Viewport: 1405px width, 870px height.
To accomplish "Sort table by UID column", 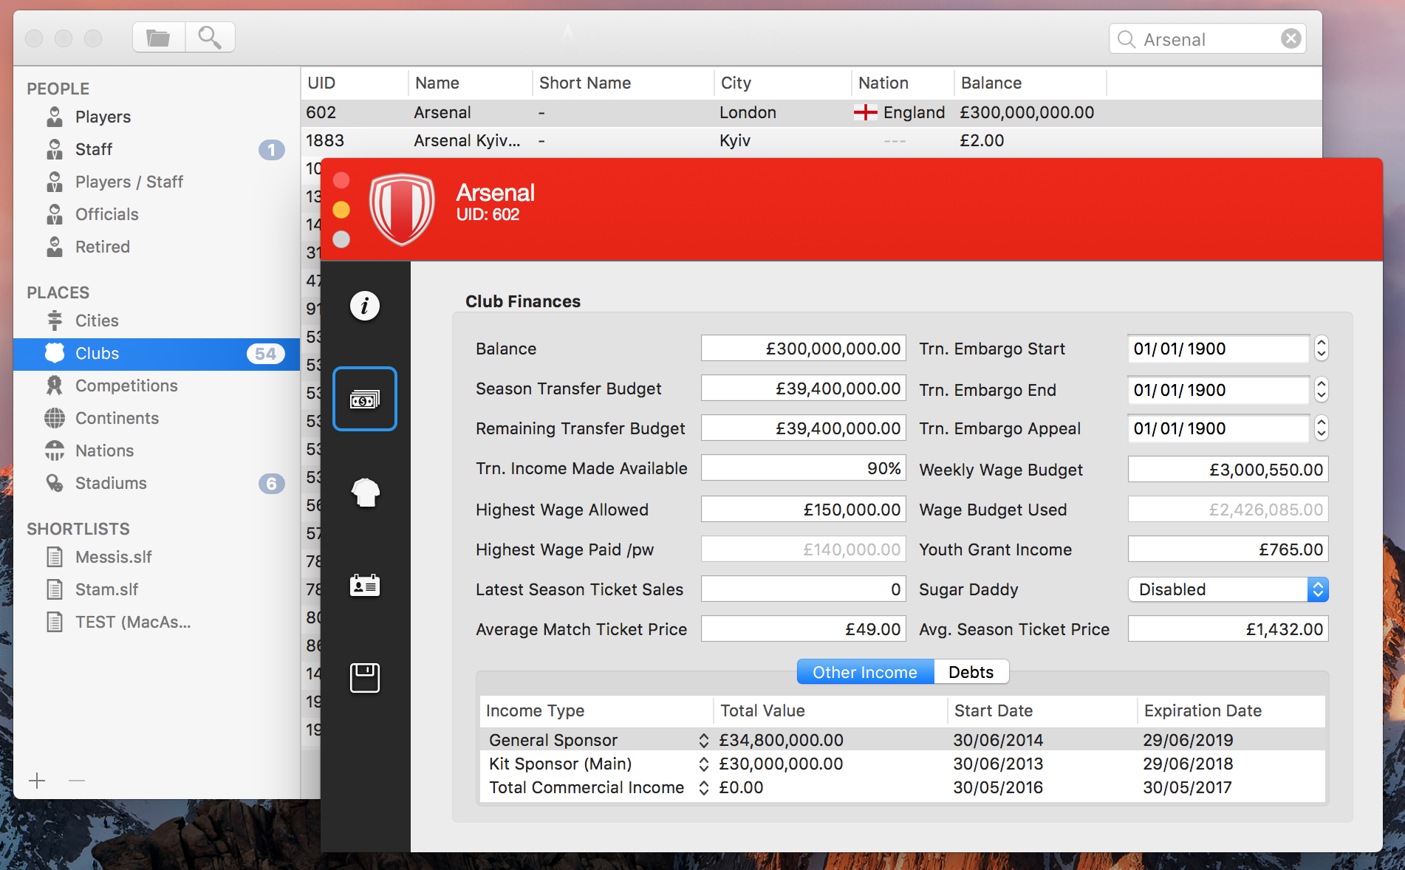I will [355, 83].
